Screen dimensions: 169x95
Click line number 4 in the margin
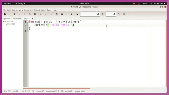tap(25, 31)
